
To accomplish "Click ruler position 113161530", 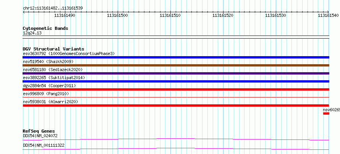I will tap(276, 15).
